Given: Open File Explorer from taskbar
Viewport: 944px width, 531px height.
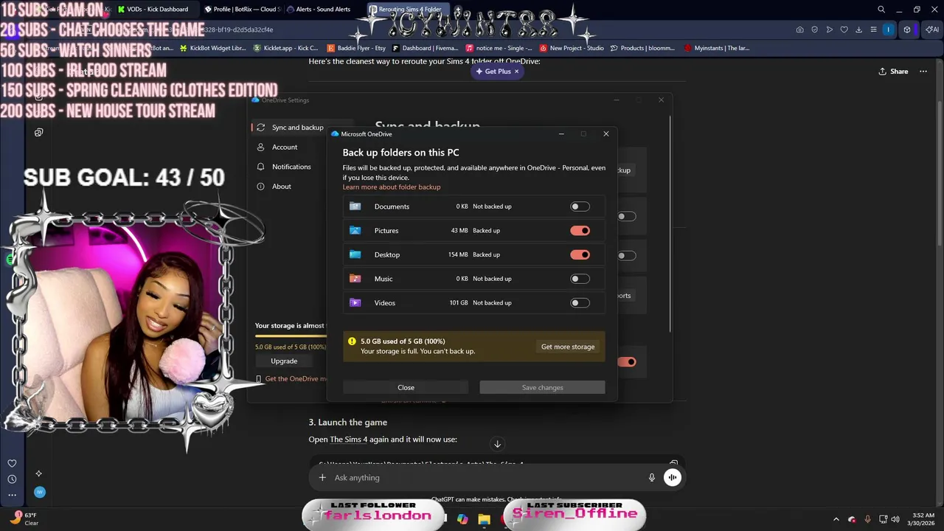Looking at the screenshot, I should pos(484,519).
